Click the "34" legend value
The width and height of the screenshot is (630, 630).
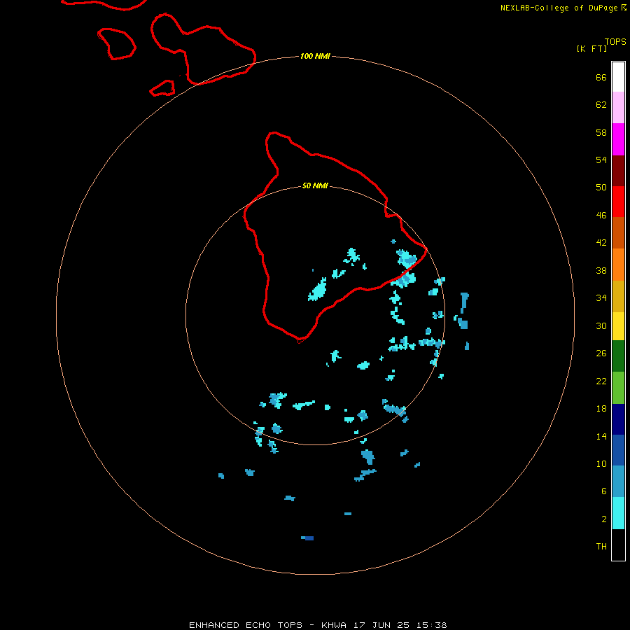(x=601, y=297)
